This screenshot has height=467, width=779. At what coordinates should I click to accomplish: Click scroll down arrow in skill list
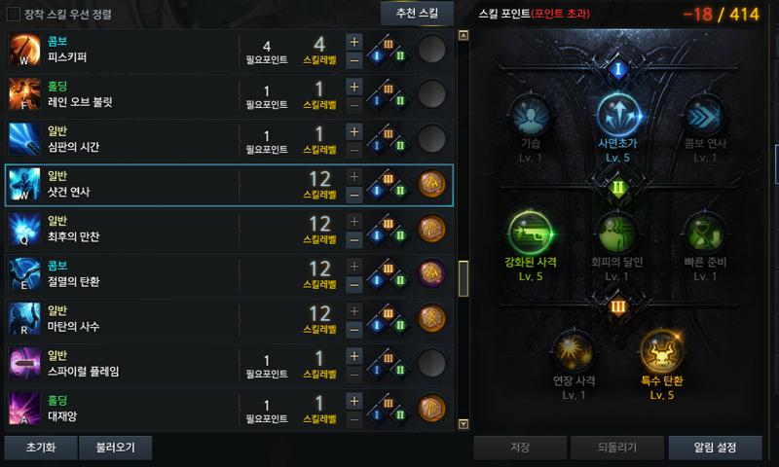click(x=464, y=424)
